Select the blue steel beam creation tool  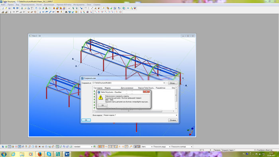tap(43, 12)
